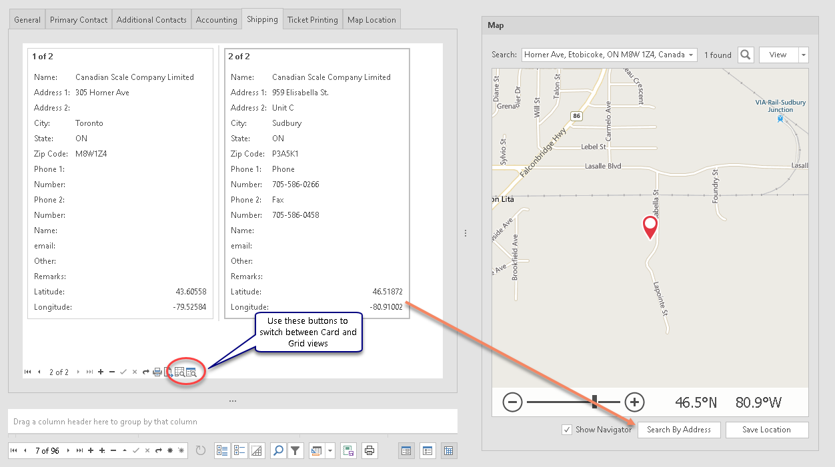Click the find magnifier in bottom toolbar
This screenshot has width=835, height=467.
(x=278, y=451)
